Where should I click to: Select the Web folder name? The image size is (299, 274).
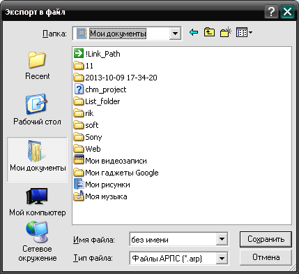[x=93, y=149]
